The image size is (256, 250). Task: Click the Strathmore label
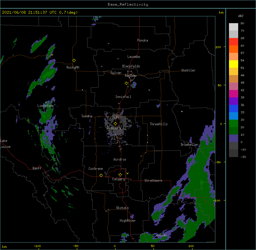click(x=153, y=181)
